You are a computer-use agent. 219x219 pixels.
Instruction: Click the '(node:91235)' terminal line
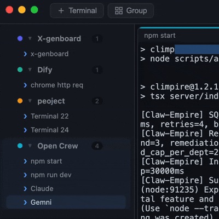[180, 189]
